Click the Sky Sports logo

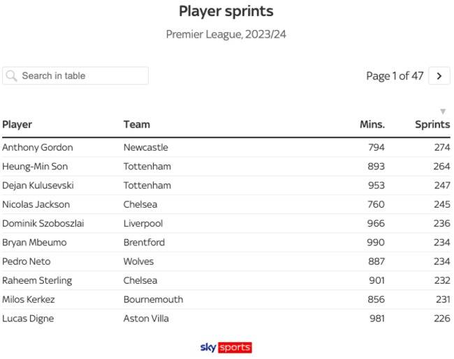click(x=226, y=347)
